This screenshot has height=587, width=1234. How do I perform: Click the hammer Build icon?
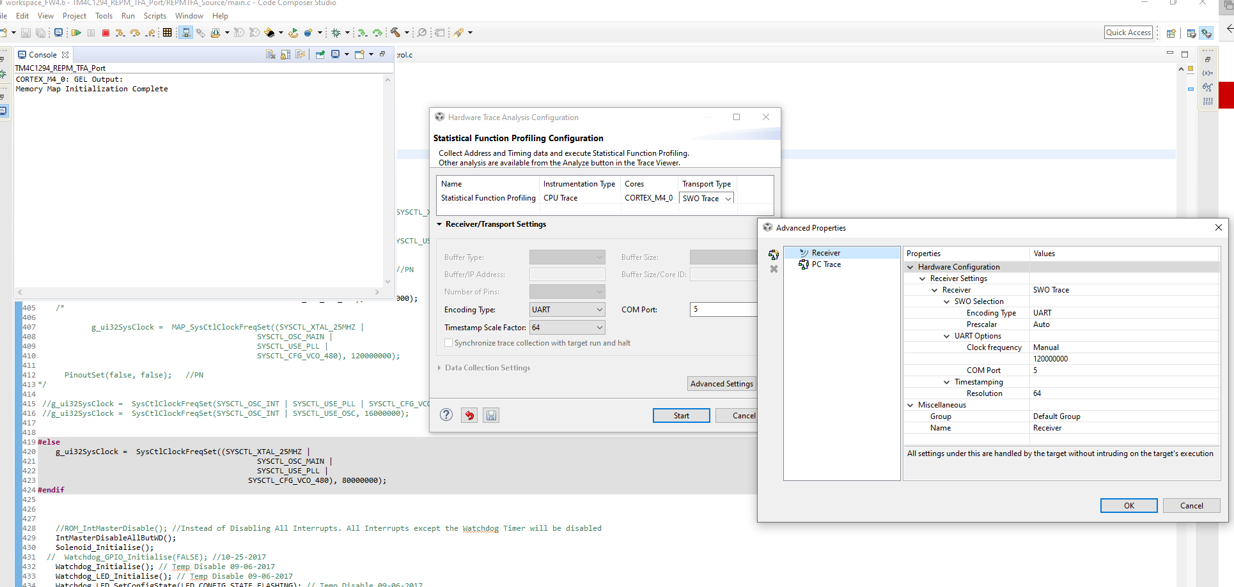click(x=396, y=33)
